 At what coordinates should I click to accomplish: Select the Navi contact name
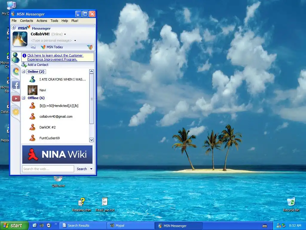click(x=42, y=90)
